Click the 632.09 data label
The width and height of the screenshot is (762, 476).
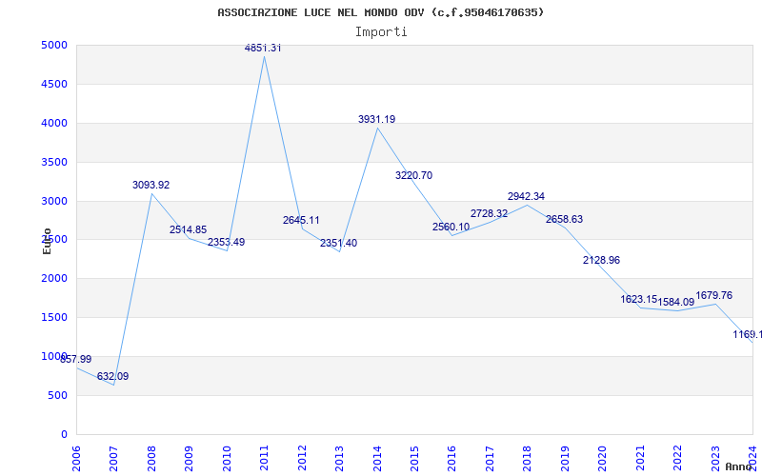point(112,376)
